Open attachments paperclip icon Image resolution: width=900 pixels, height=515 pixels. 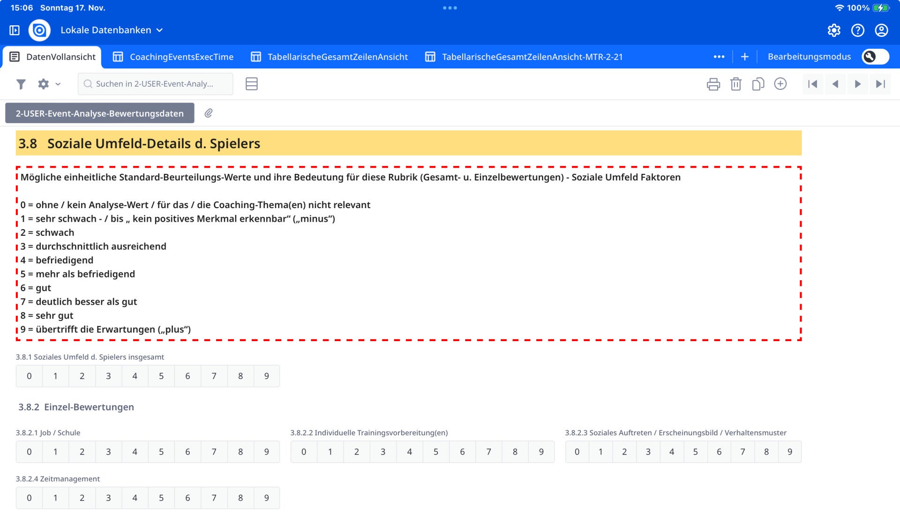point(209,113)
